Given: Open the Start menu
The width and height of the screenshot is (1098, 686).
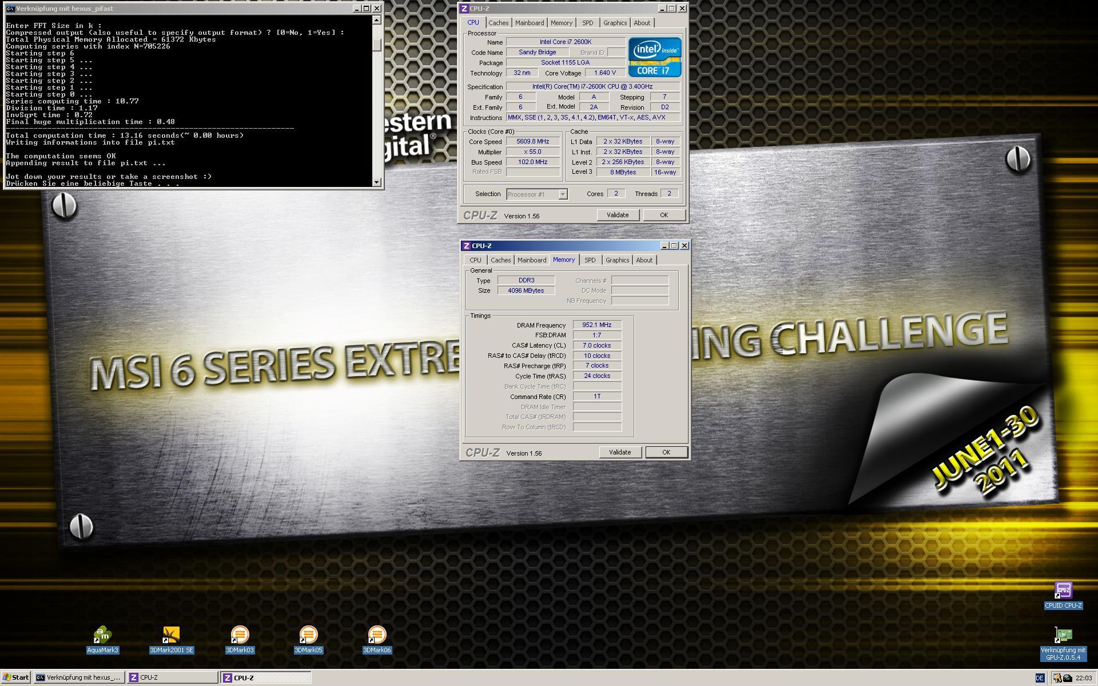Looking at the screenshot, I should (x=16, y=677).
